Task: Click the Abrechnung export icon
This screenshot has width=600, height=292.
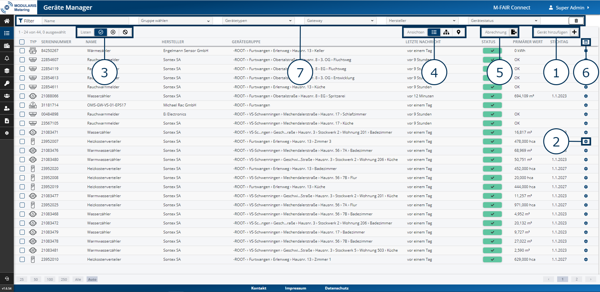Action: point(513,32)
